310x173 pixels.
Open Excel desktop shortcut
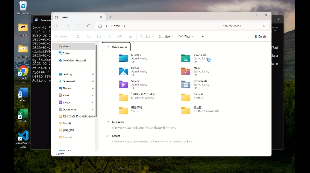pyautogui.click(x=23, y=116)
